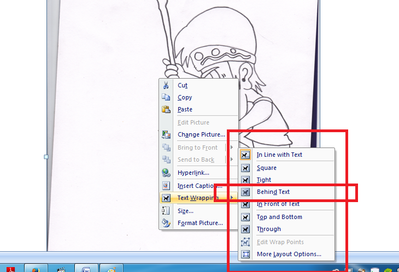Switch to Word in the taskbar
This screenshot has height=272, width=399.
86,269
